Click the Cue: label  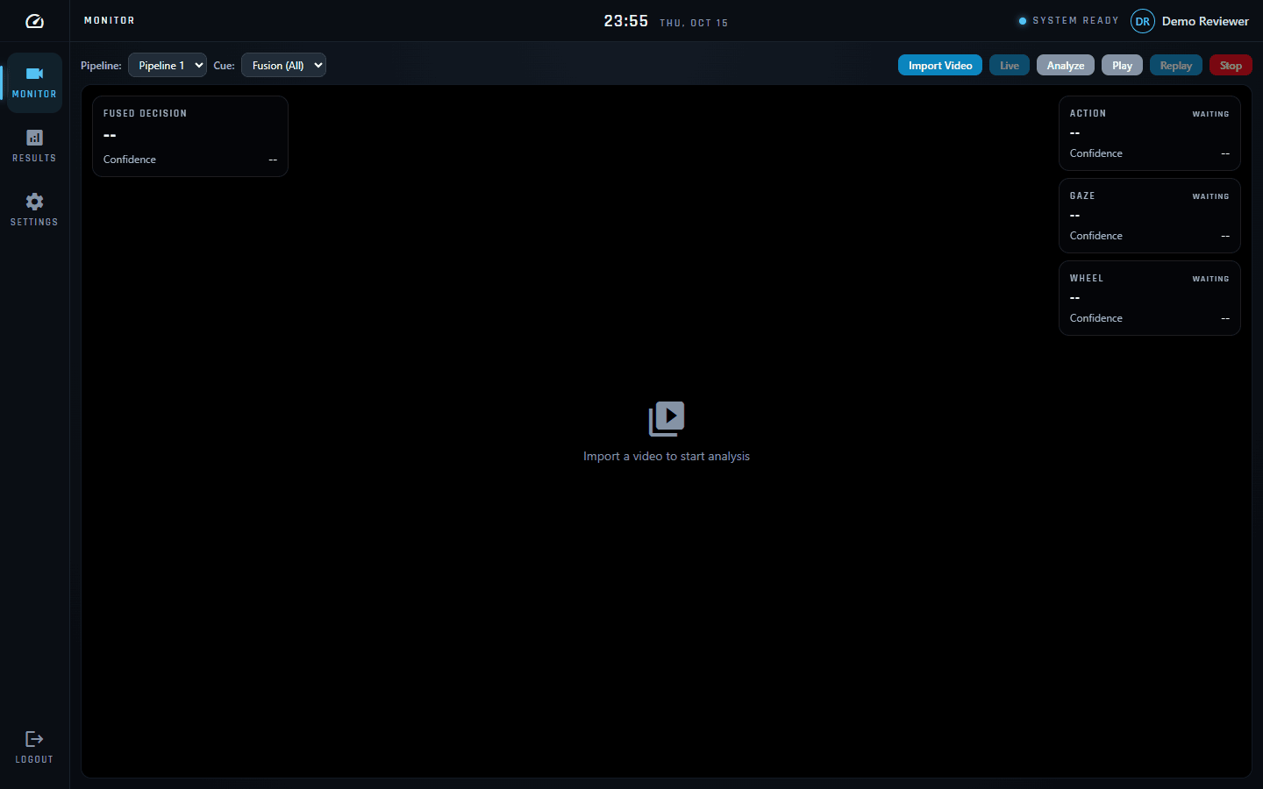tap(225, 66)
